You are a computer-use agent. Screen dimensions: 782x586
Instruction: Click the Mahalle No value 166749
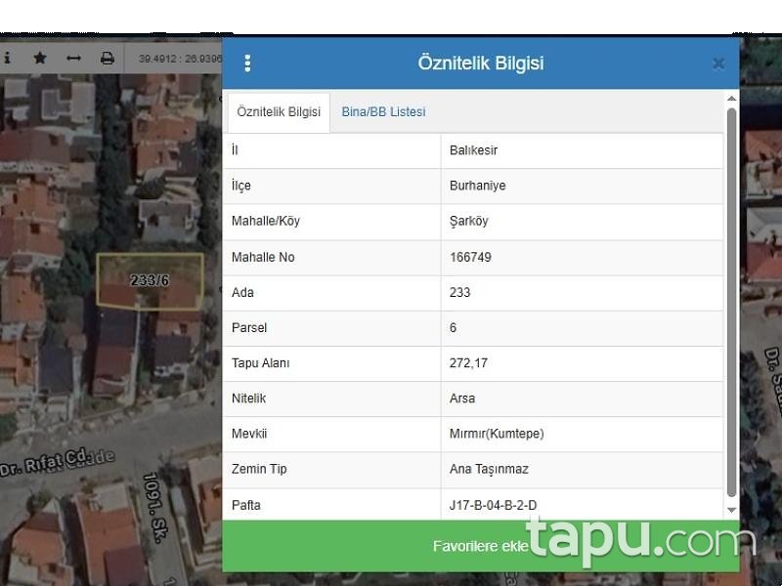click(470, 257)
